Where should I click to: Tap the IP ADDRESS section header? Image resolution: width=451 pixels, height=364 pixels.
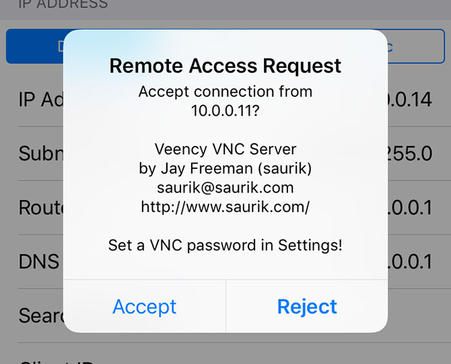click(63, 4)
